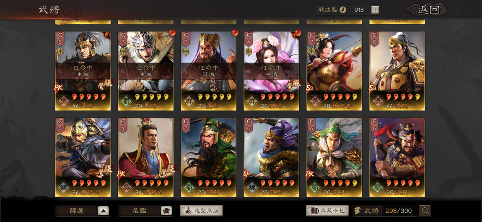Click the 戰法點 feather coin icon

tap(343, 10)
